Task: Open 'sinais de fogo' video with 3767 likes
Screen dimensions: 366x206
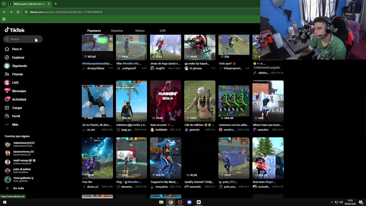Action: [x=166, y=47]
